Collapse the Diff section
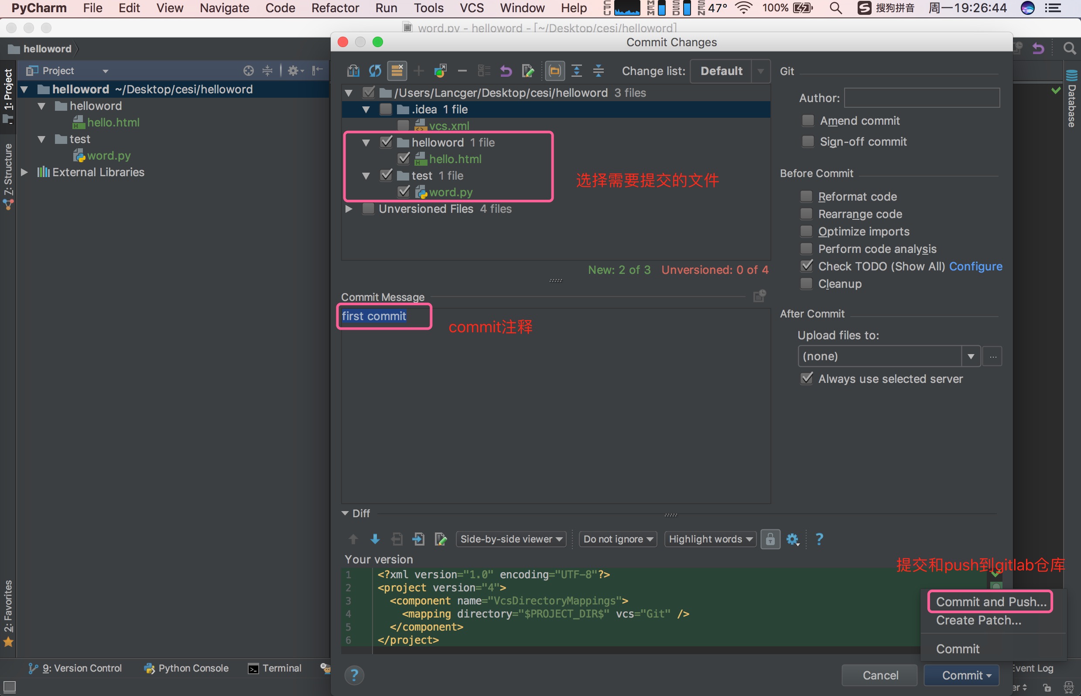This screenshot has height=696, width=1081. point(345,513)
